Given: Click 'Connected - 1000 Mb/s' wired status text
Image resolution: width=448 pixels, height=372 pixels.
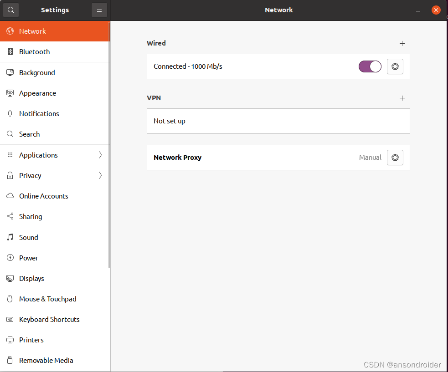Looking at the screenshot, I should click(x=188, y=66).
